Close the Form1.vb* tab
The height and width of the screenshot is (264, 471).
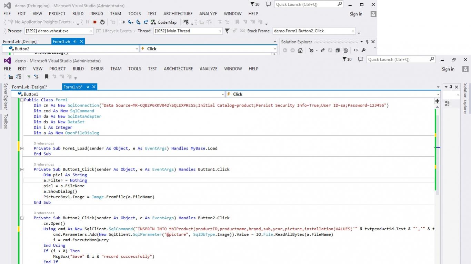pyautogui.click(x=94, y=87)
